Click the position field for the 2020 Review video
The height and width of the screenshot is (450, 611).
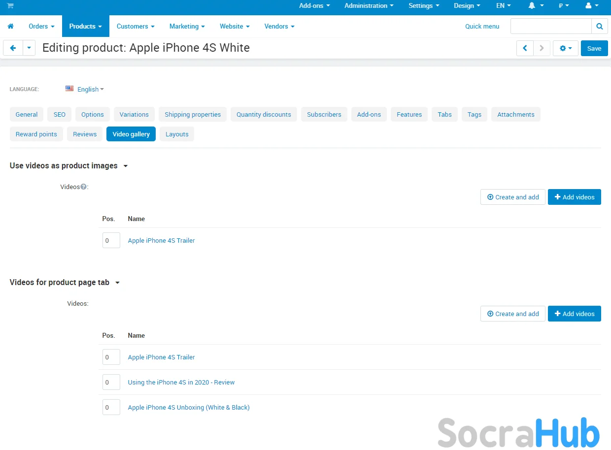[x=111, y=382]
